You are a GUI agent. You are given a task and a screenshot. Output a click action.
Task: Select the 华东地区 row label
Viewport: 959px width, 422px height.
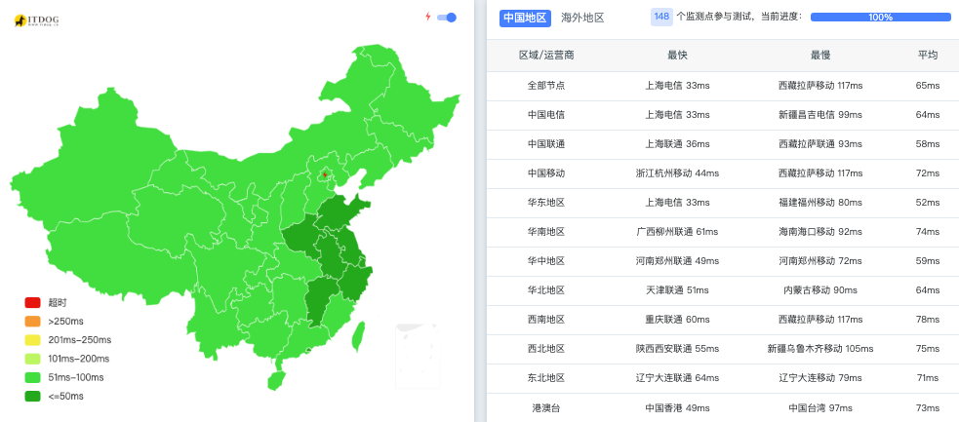(x=546, y=203)
